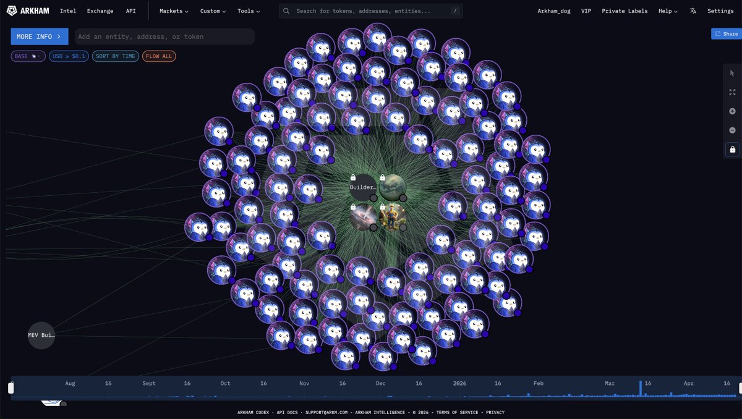Toggle the graph lock button
Image resolution: width=742 pixels, height=419 pixels.
coord(732,150)
